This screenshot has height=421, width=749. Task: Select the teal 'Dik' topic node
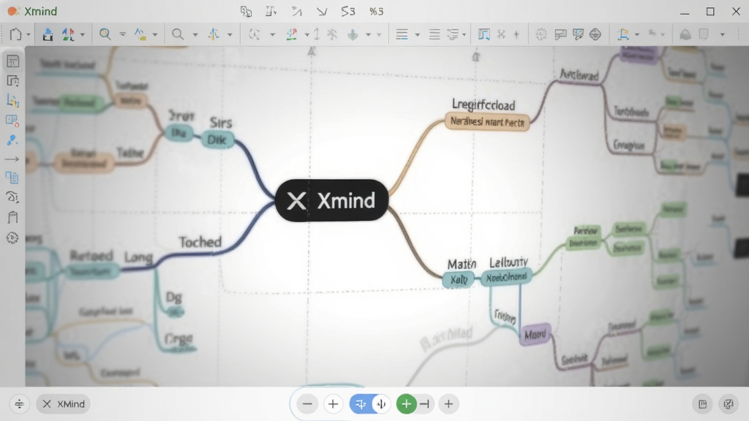click(217, 140)
